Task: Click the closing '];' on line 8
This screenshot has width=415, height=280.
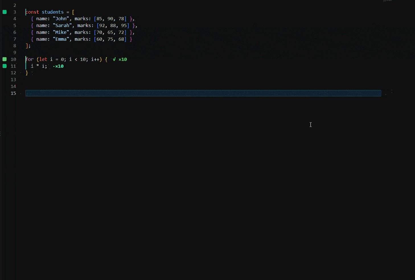Action: 28,46
